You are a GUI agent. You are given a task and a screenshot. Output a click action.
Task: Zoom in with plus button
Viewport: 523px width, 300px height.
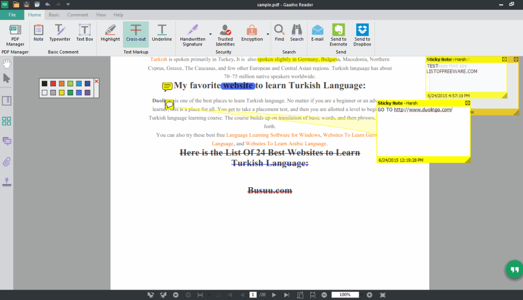369,295
